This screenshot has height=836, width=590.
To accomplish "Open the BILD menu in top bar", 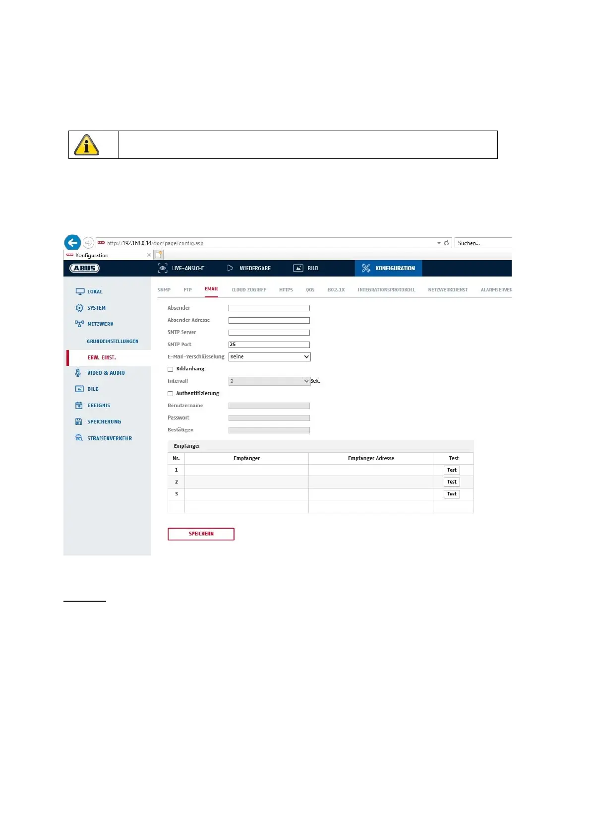I will pos(313,268).
